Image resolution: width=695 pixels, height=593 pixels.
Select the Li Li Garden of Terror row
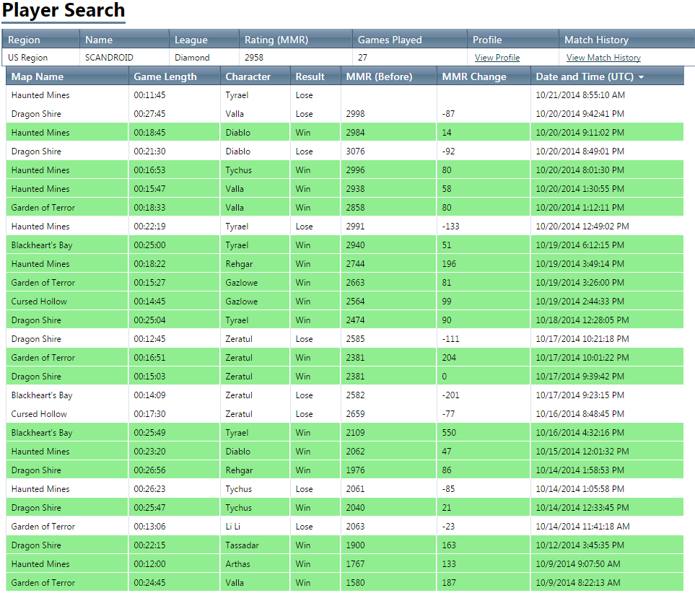(x=344, y=527)
